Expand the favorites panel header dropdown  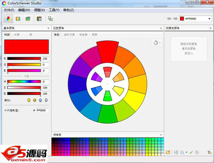pos(210,28)
